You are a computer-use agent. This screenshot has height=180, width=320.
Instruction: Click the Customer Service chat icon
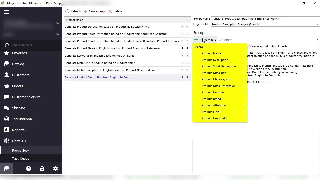tap(7, 97)
